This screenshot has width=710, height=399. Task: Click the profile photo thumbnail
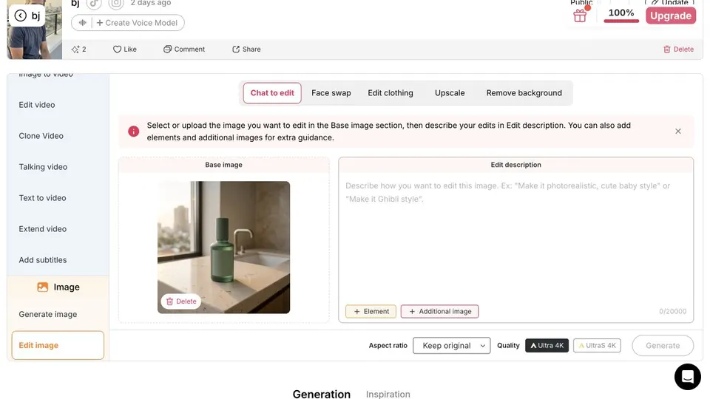[35, 30]
